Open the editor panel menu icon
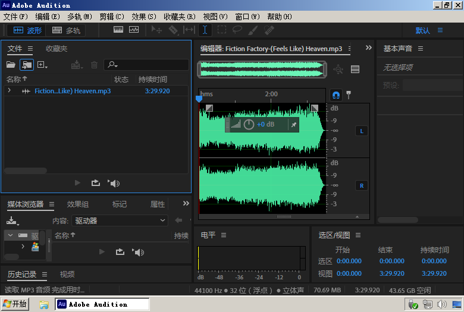Viewport: 464px width, 312px height. pyautogui.click(x=349, y=49)
